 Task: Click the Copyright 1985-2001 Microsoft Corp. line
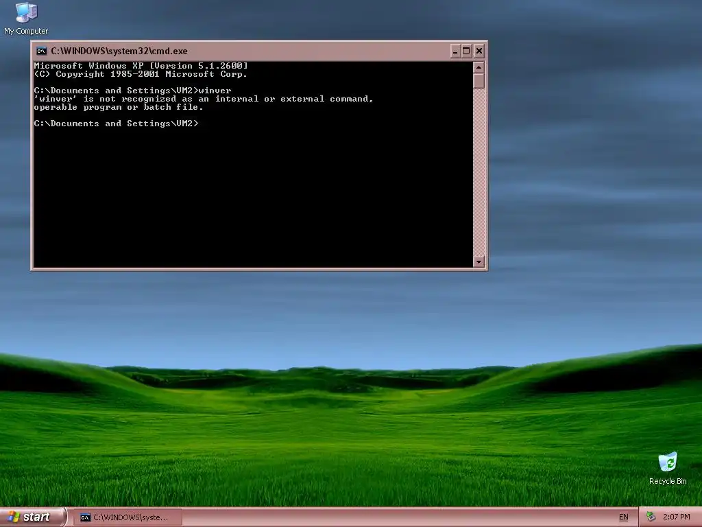141,74
